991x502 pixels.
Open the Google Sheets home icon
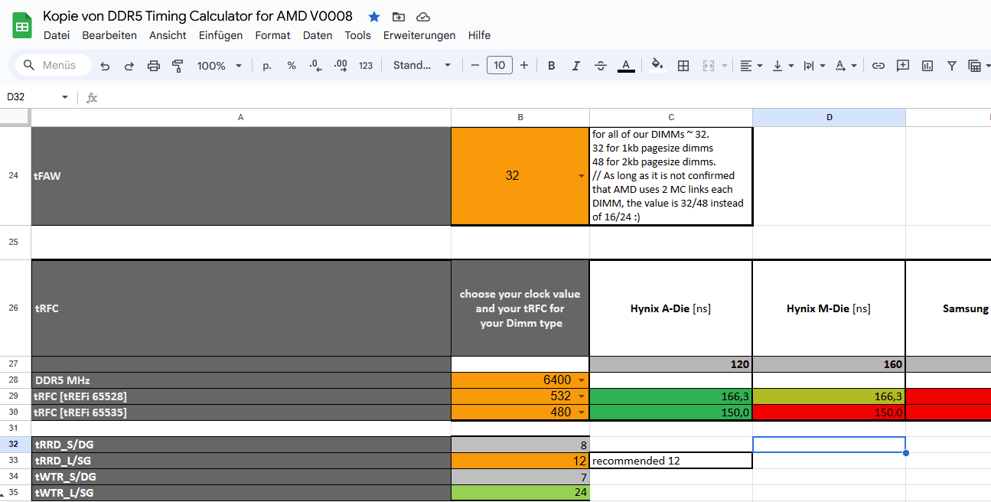tap(22, 25)
